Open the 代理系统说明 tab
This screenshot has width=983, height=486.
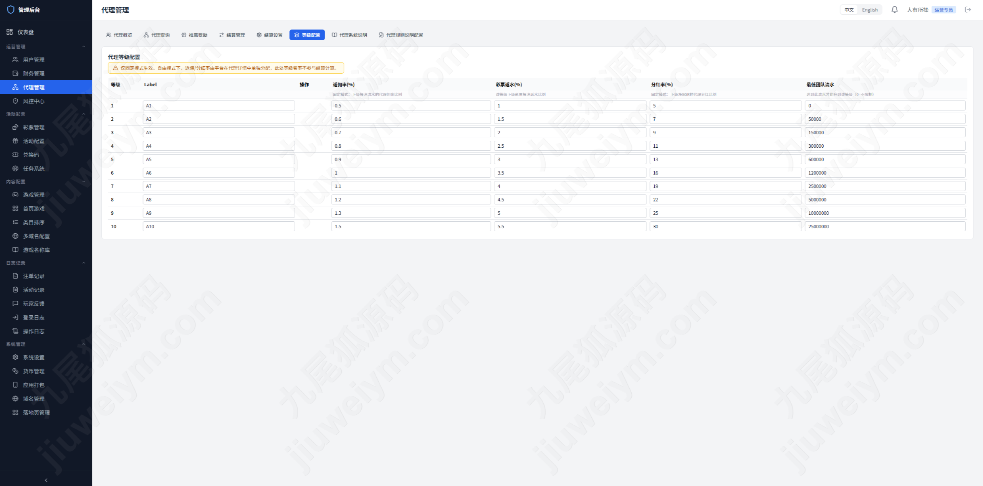349,35
